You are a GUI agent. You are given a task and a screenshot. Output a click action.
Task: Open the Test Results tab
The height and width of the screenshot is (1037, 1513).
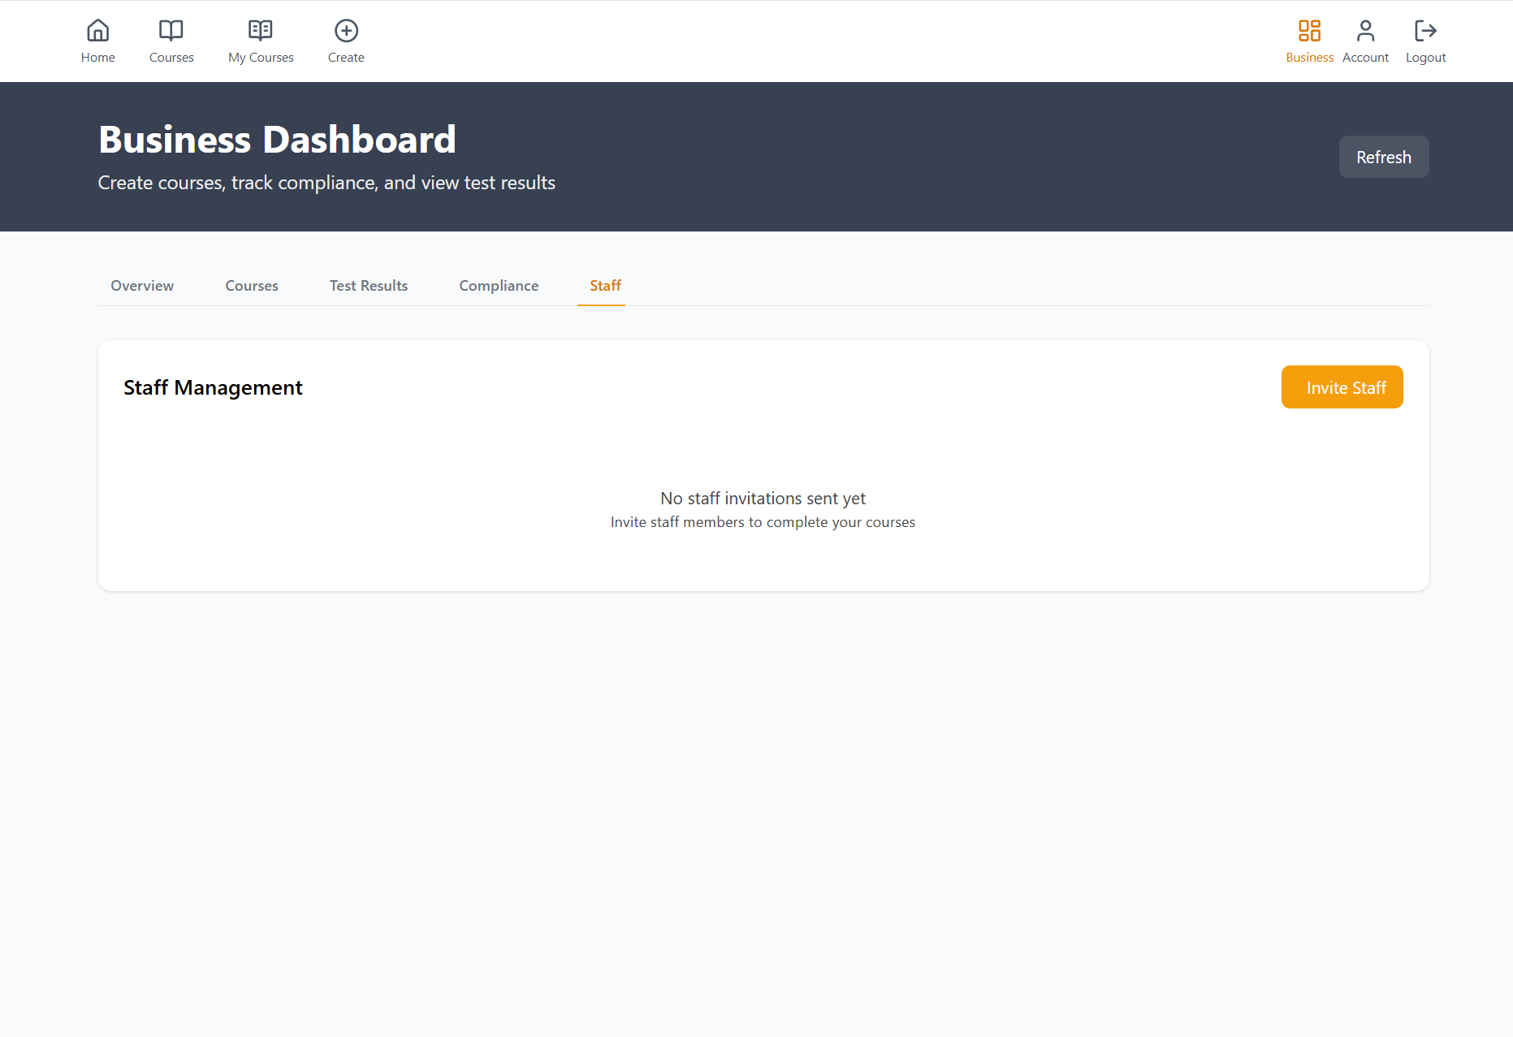coord(369,286)
